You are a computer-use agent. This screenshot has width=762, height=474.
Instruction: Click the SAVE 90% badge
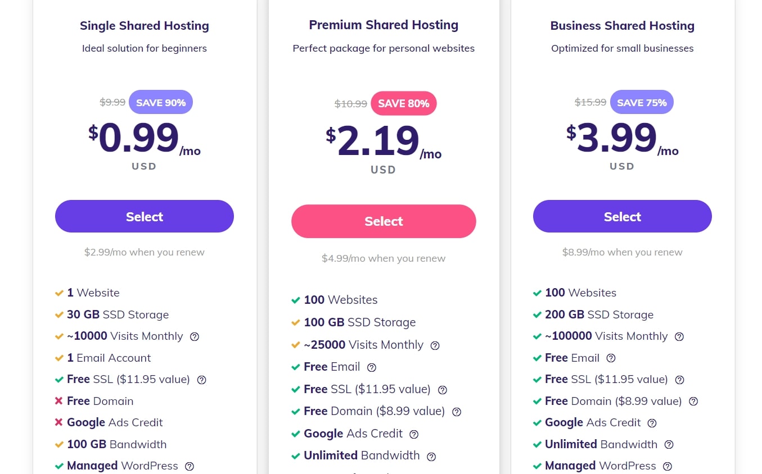click(x=161, y=102)
